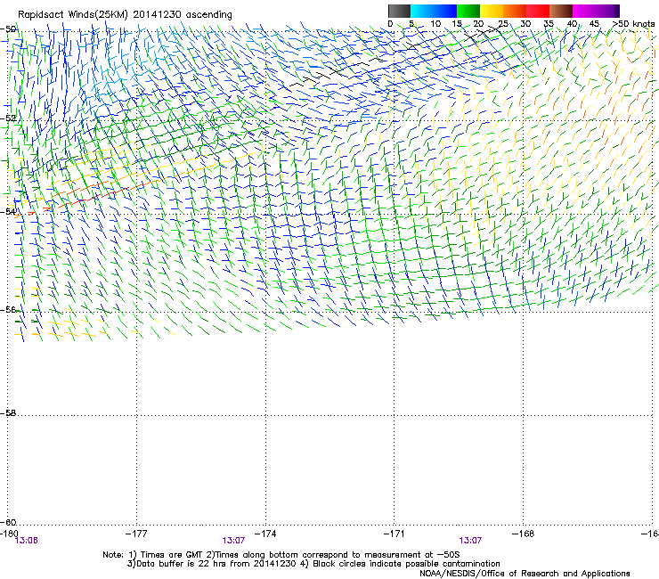This screenshot has height=579, width=659.
Task: Pick the blue 10-15 knots color segment
Action: point(445,11)
